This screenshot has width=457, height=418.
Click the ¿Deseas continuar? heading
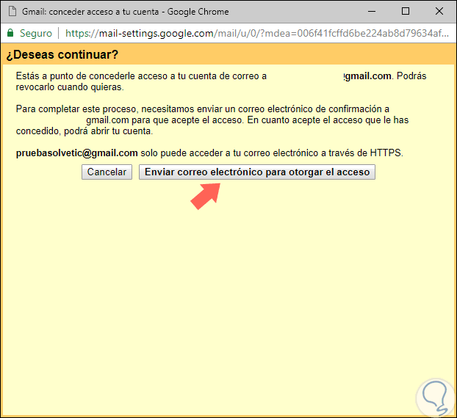(x=62, y=55)
